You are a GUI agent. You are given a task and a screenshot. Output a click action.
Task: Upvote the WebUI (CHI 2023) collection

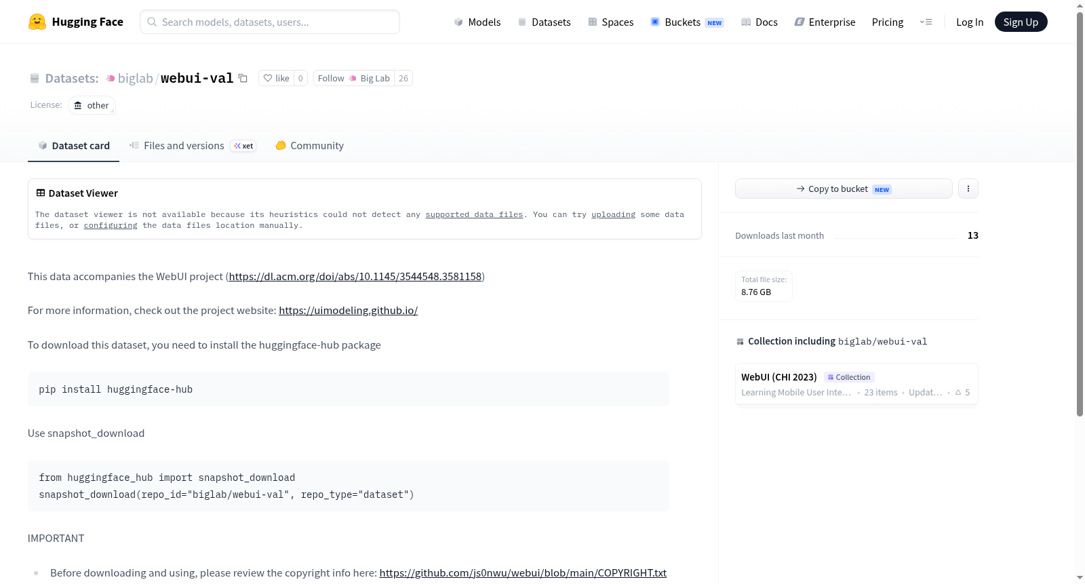click(962, 392)
